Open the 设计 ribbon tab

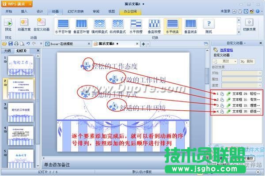click(40, 11)
